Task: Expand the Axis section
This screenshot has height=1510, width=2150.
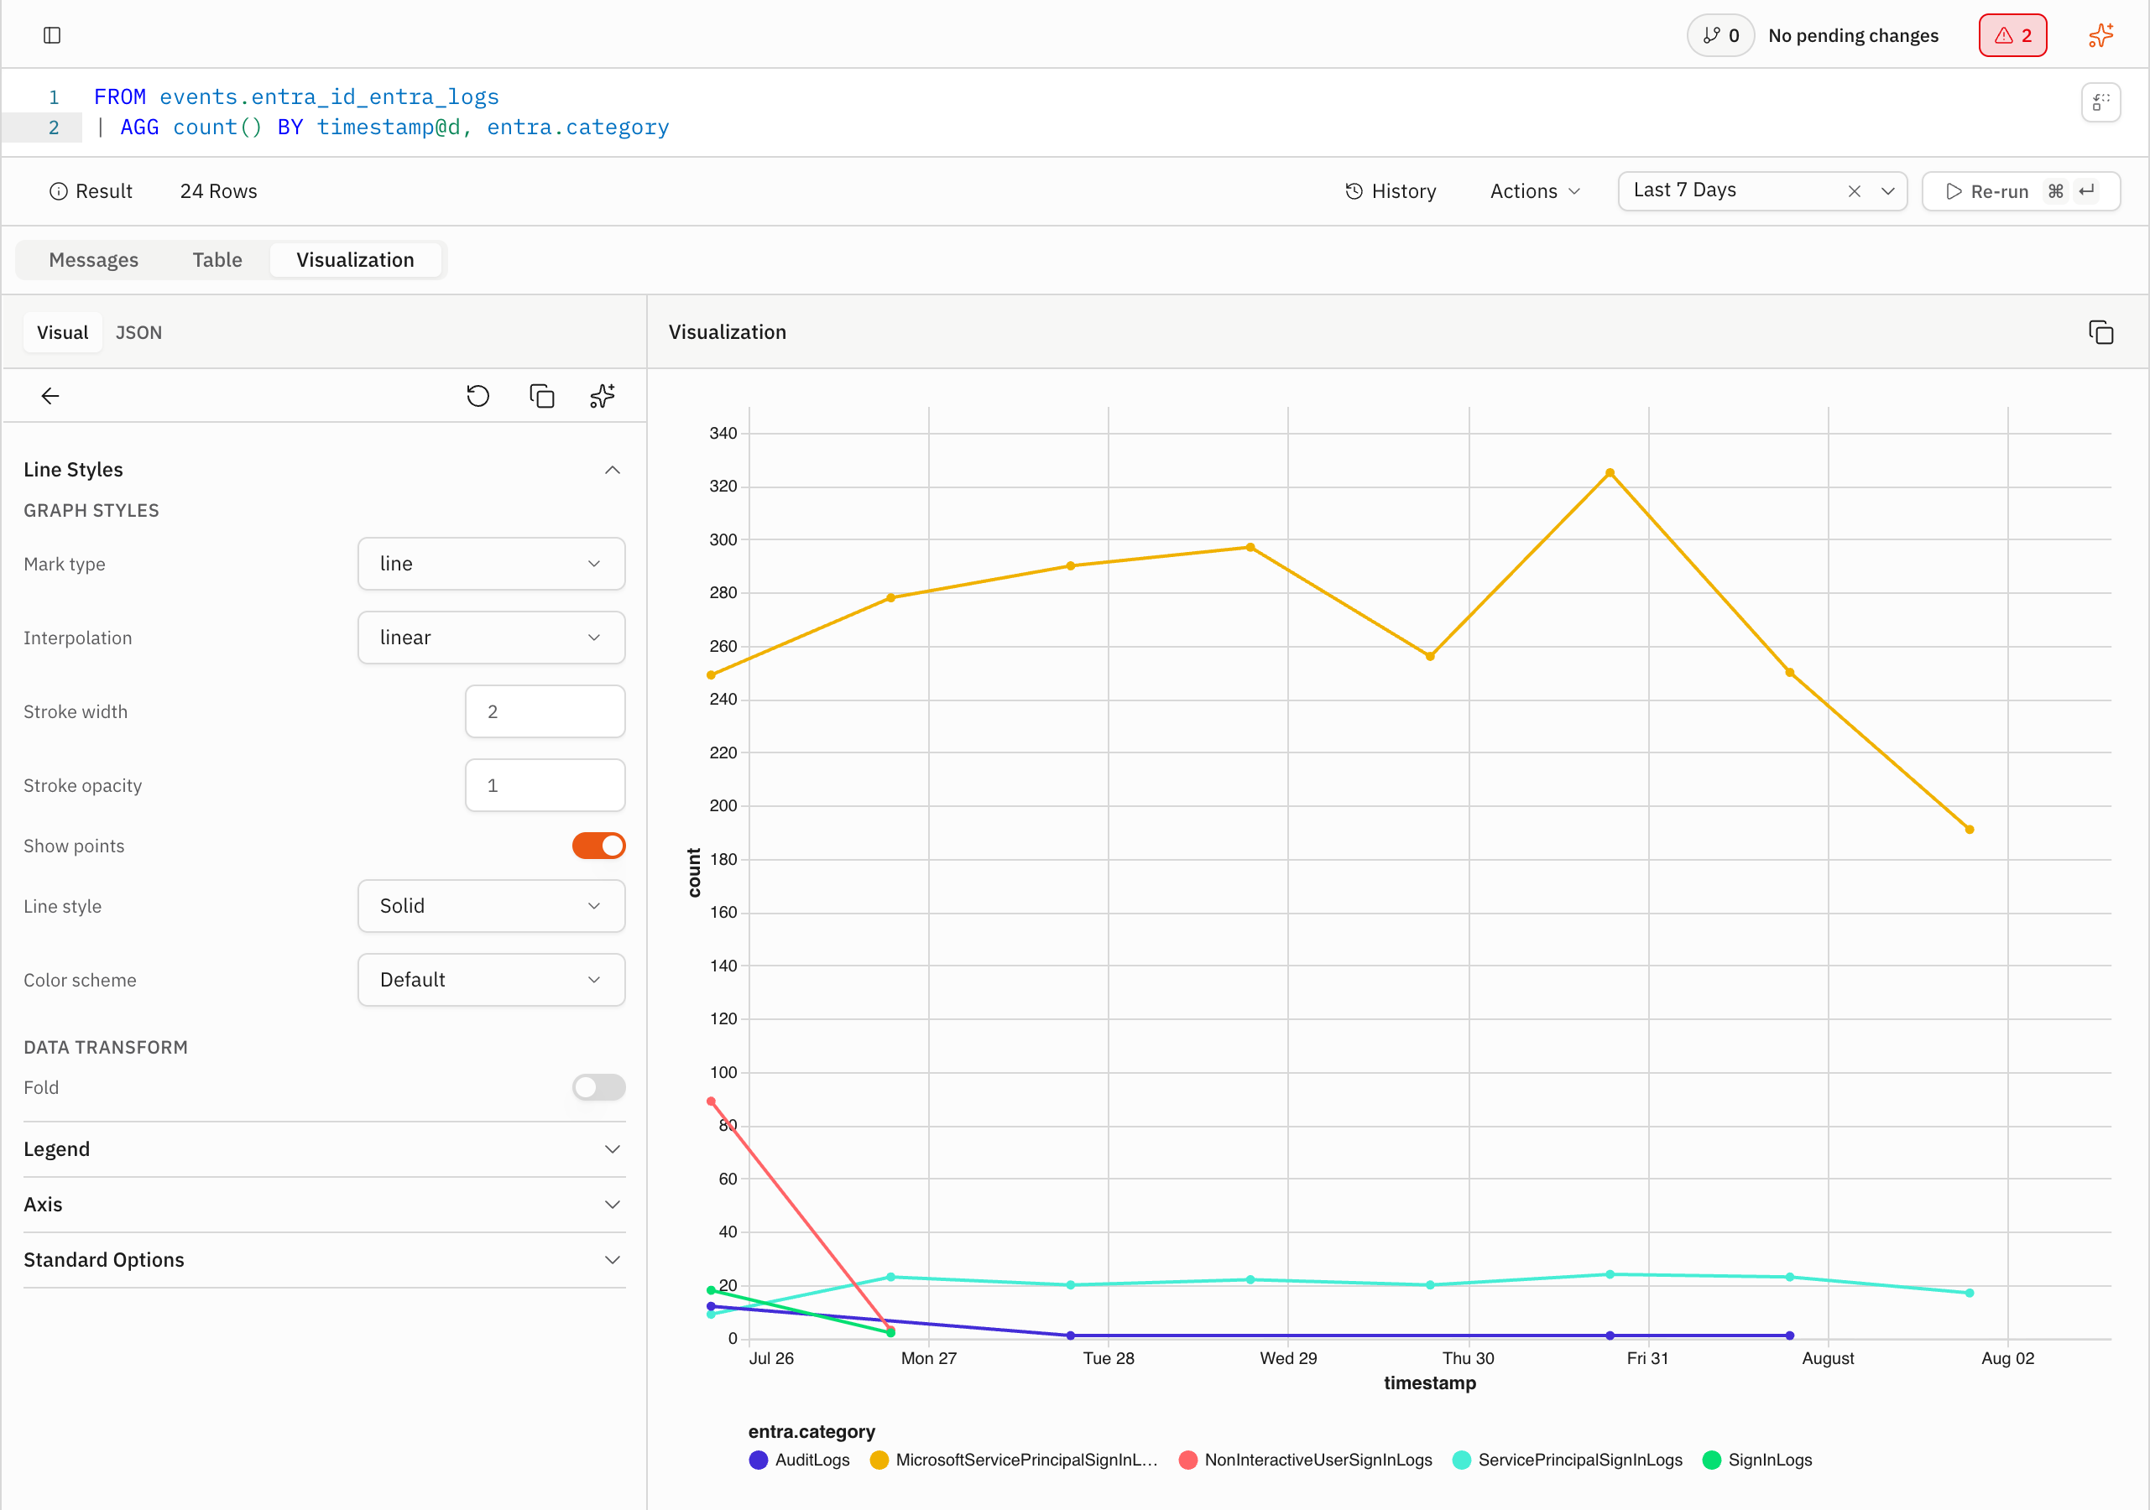Action: pyautogui.click(x=324, y=1204)
